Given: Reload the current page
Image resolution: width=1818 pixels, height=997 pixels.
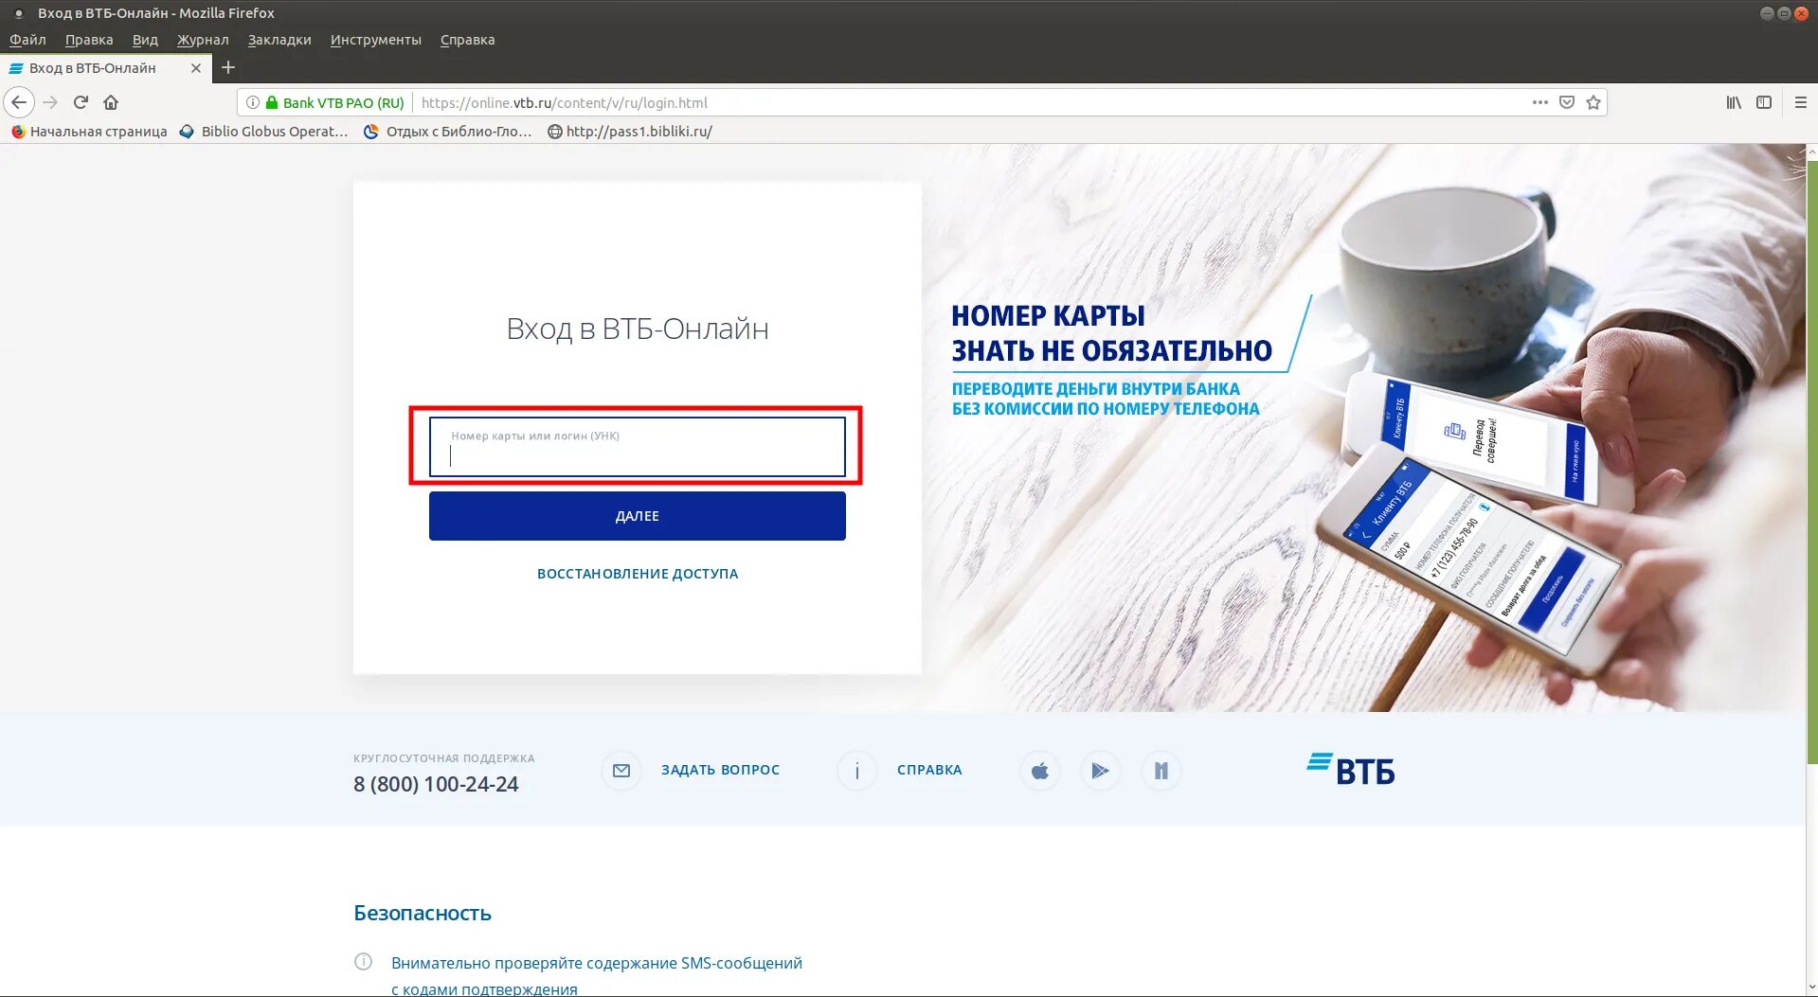Looking at the screenshot, I should [x=81, y=102].
